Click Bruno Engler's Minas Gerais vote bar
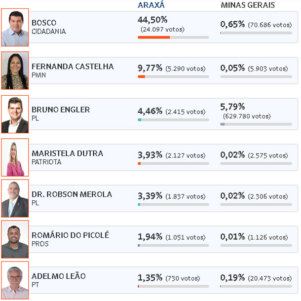This screenshot has height=301, width=301. pyautogui.click(x=256, y=124)
